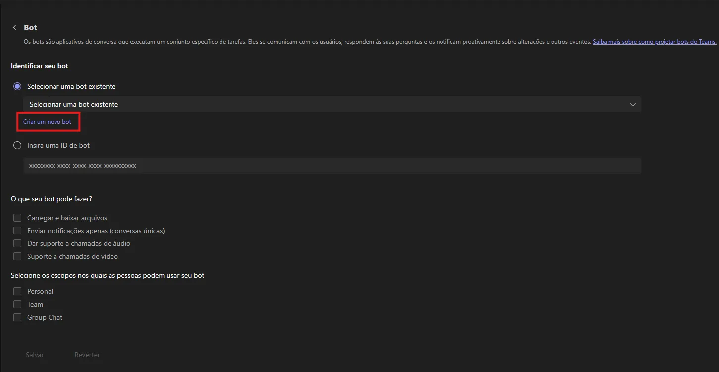
Task: Open Saiba mais sobre como projetar bots link
Action: [x=654, y=42]
